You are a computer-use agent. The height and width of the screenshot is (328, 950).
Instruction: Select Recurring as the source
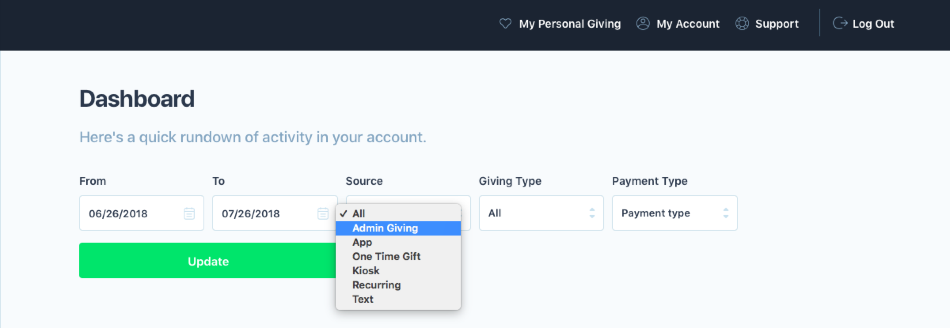(x=376, y=285)
